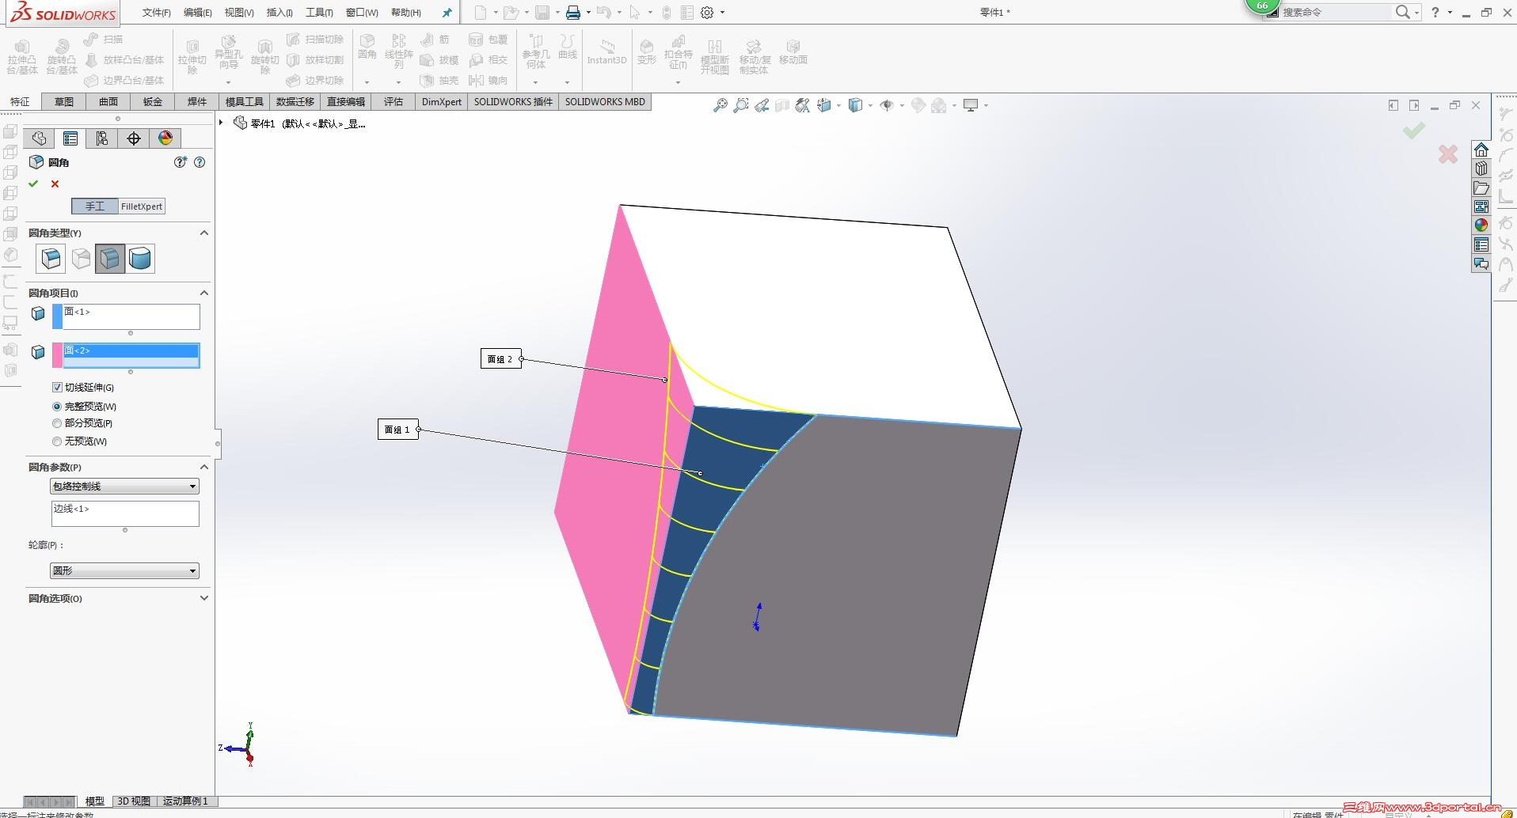Switch to the 3D 视图 bottom tab
The width and height of the screenshot is (1517, 818).
tap(134, 801)
